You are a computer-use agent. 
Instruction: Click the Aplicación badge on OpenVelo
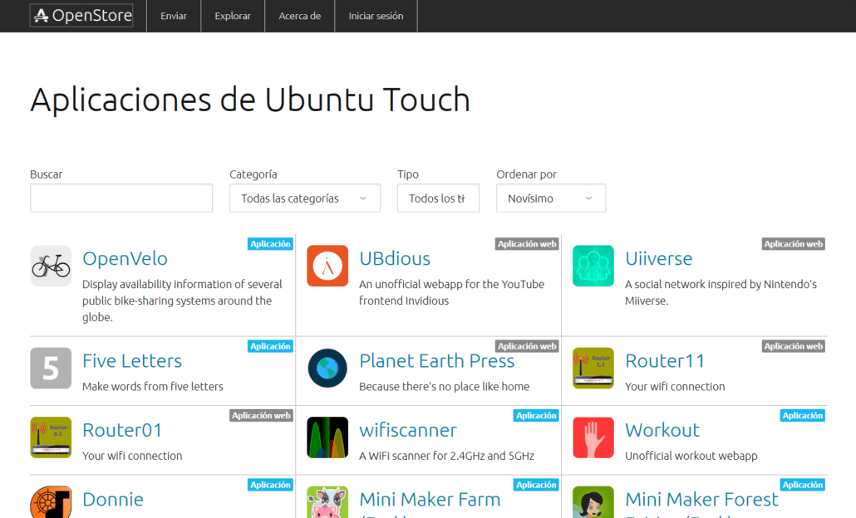270,244
